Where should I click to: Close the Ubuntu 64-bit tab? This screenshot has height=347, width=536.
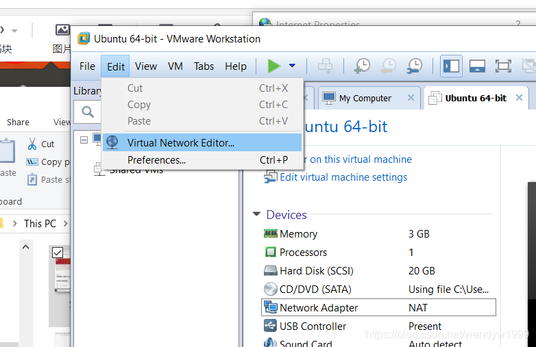pos(519,98)
